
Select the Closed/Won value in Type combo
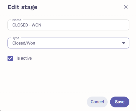click(24, 43)
